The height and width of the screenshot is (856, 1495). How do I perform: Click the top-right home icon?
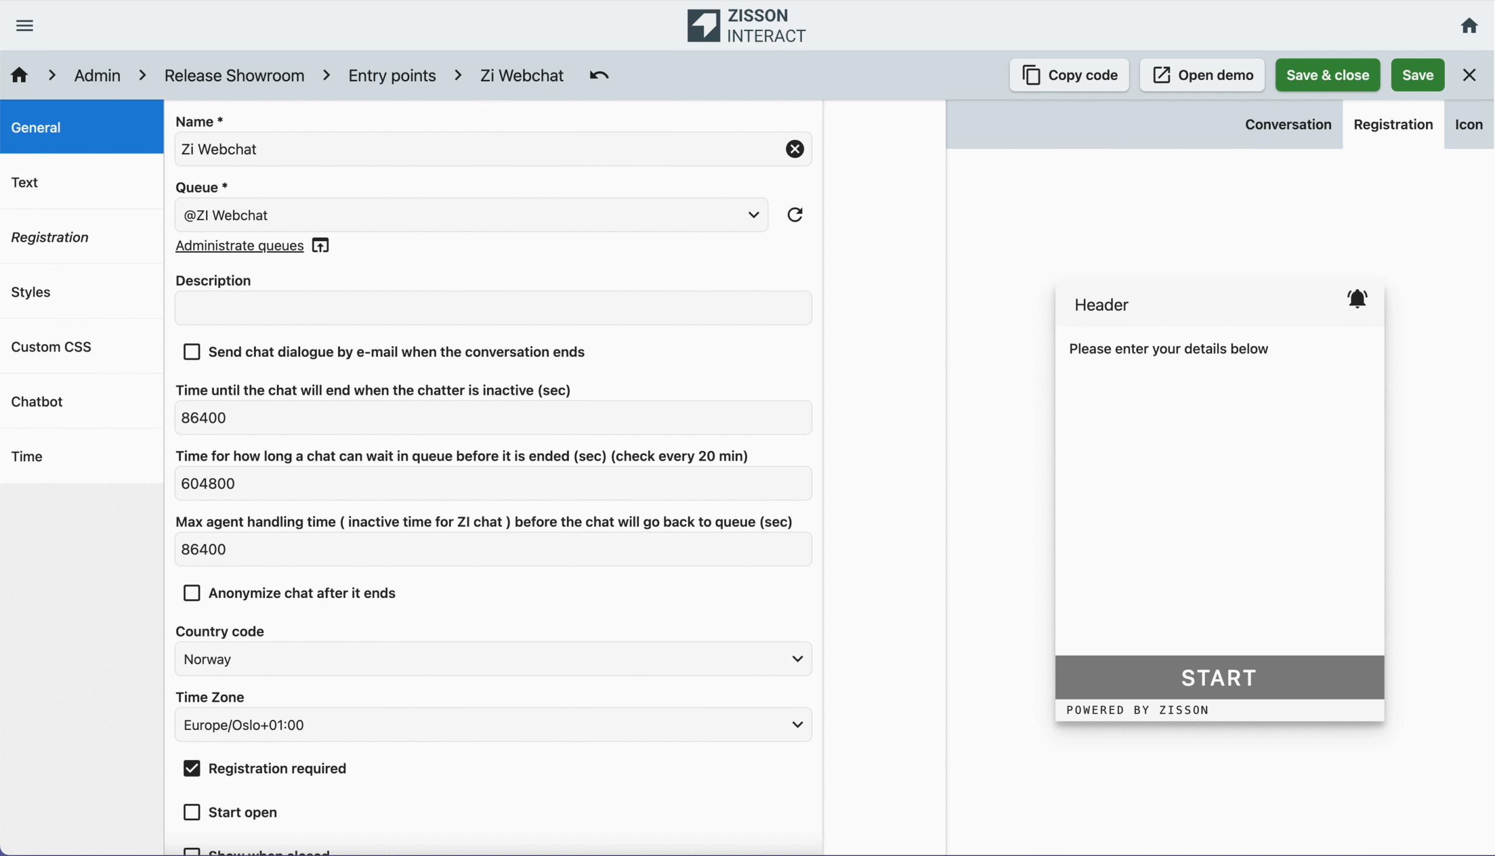(x=1469, y=25)
